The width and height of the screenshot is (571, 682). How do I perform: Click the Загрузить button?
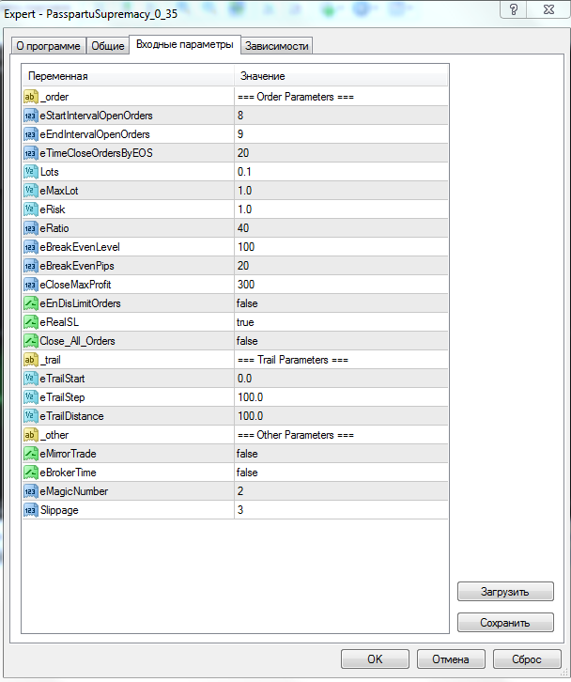click(x=505, y=592)
